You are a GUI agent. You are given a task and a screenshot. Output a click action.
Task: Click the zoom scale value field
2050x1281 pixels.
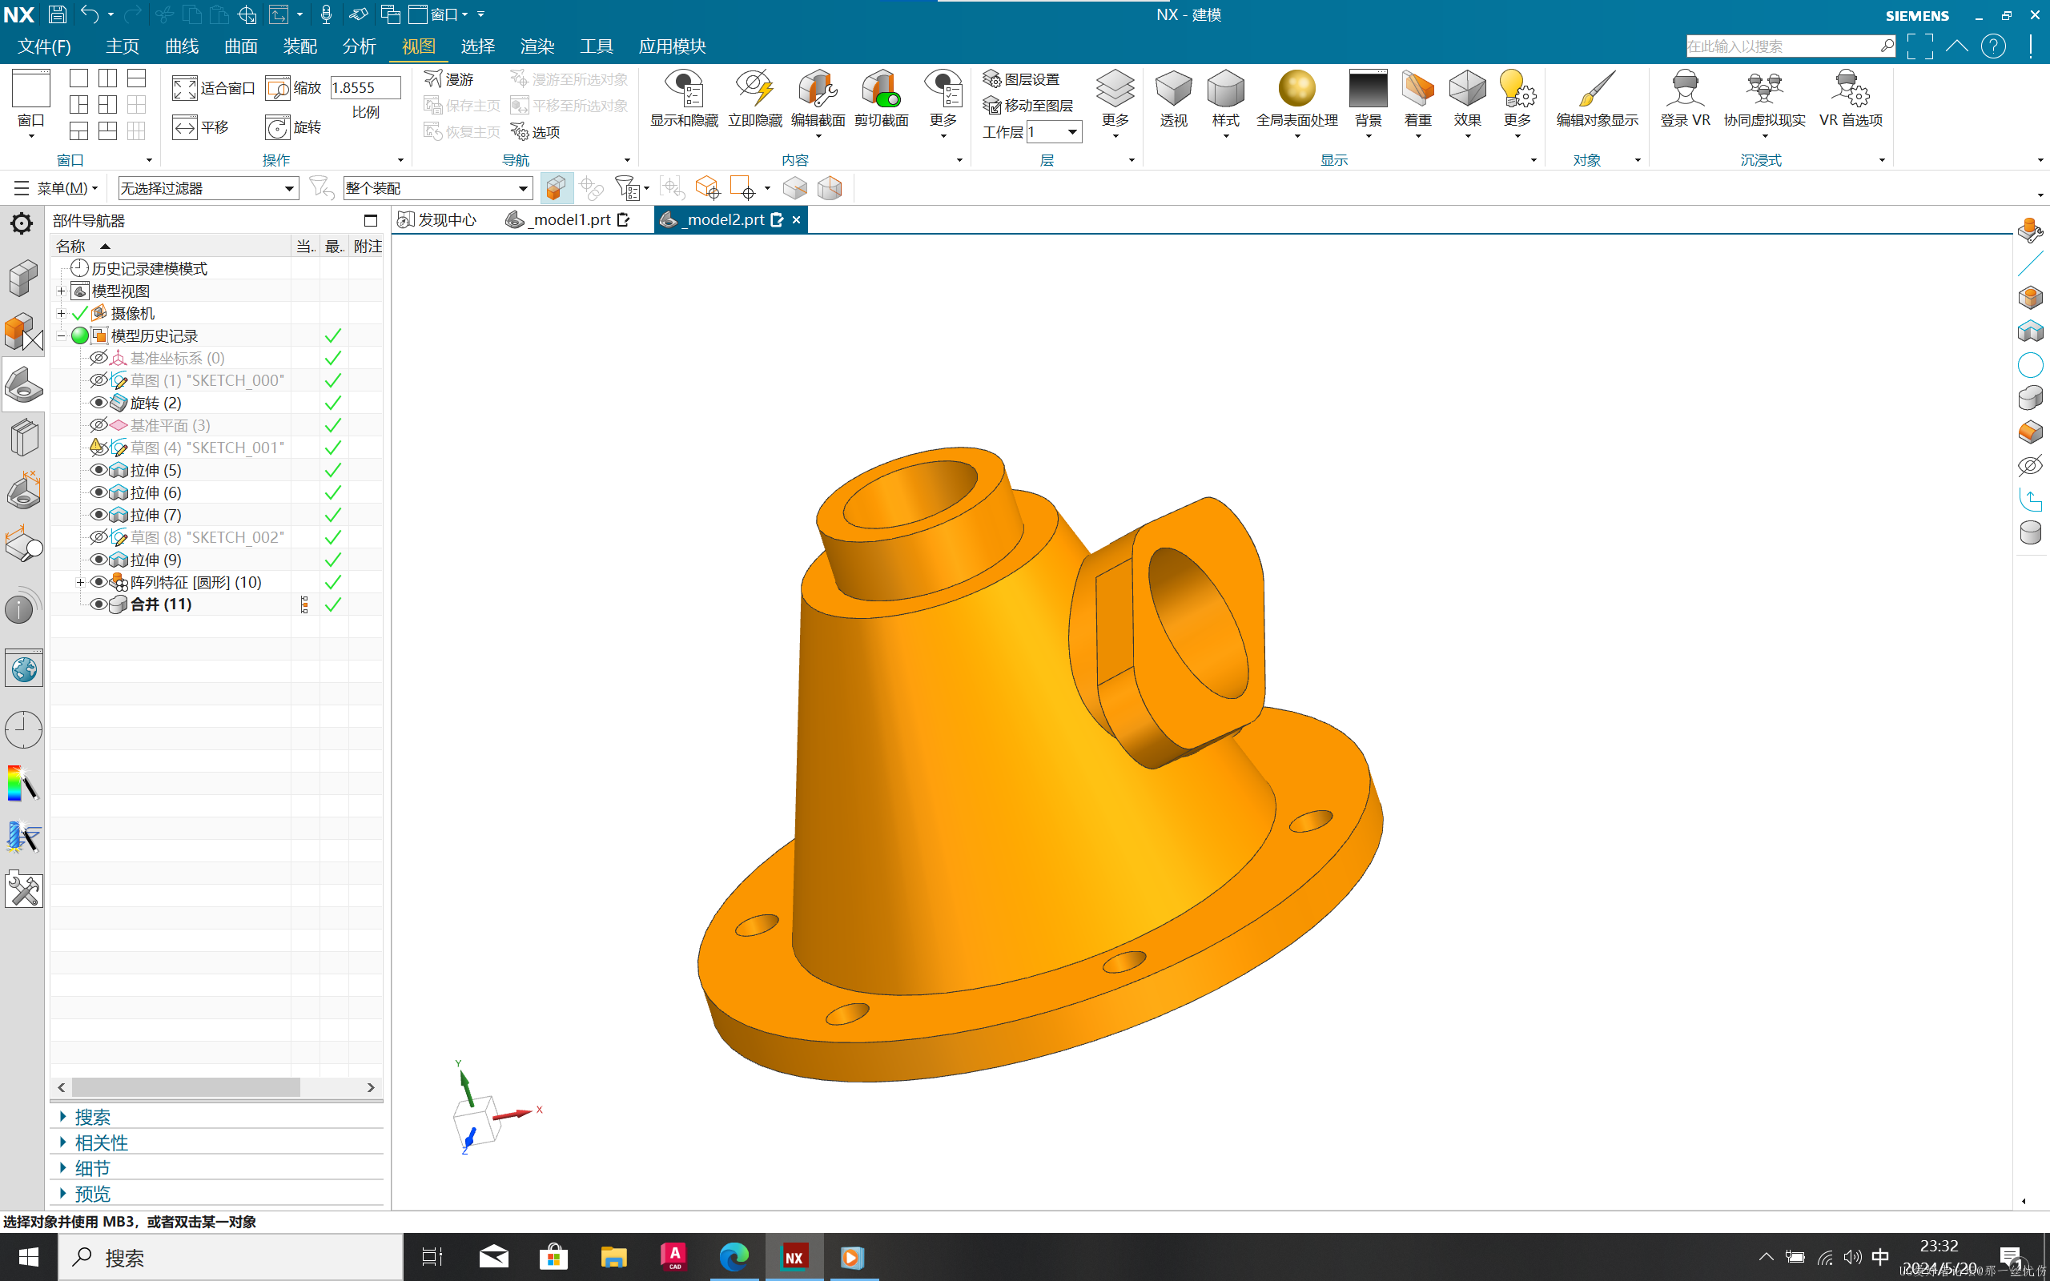tap(364, 87)
